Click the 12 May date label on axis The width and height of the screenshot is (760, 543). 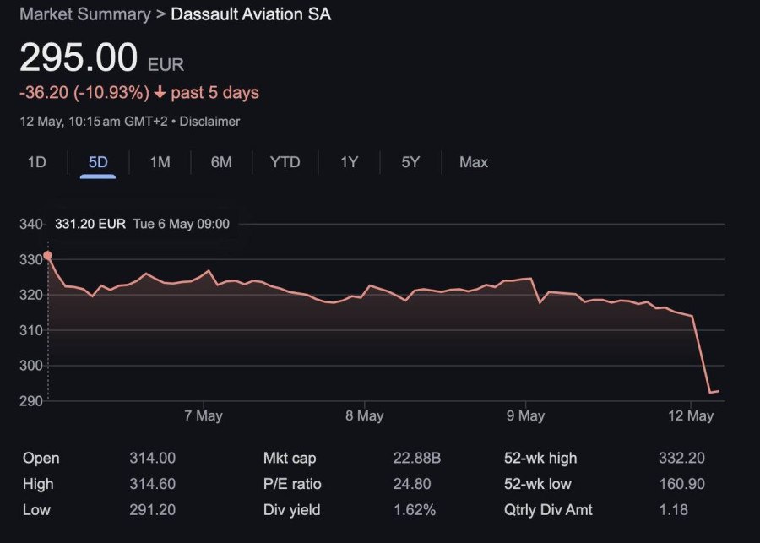pyautogui.click(x=689, y=415)
